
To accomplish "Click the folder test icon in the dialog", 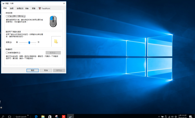I will click(56, 41).
